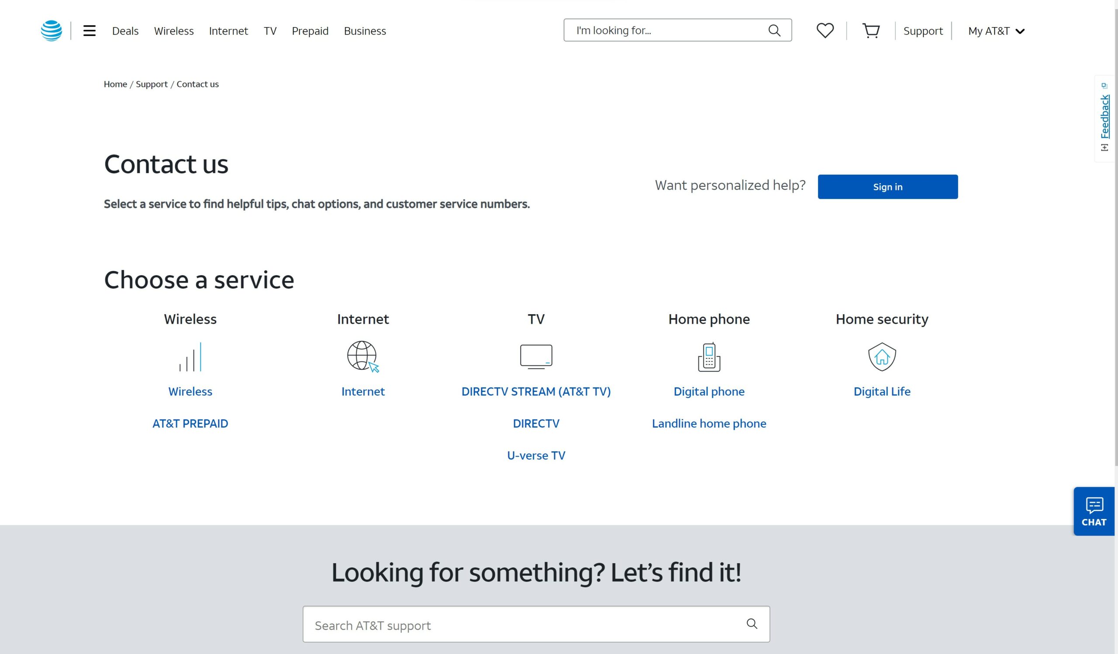Viewport: 1118px width, 654px height.
Task: Open the hamburger menu icon
Action: (90, 31)
